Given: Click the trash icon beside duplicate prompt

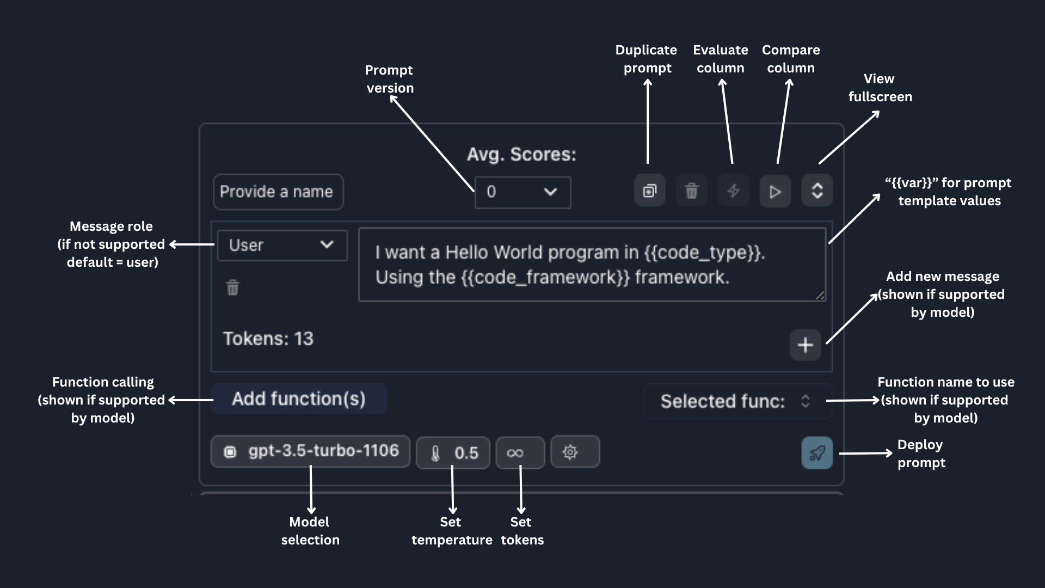Looking at the screenshot, I should 691,191.
